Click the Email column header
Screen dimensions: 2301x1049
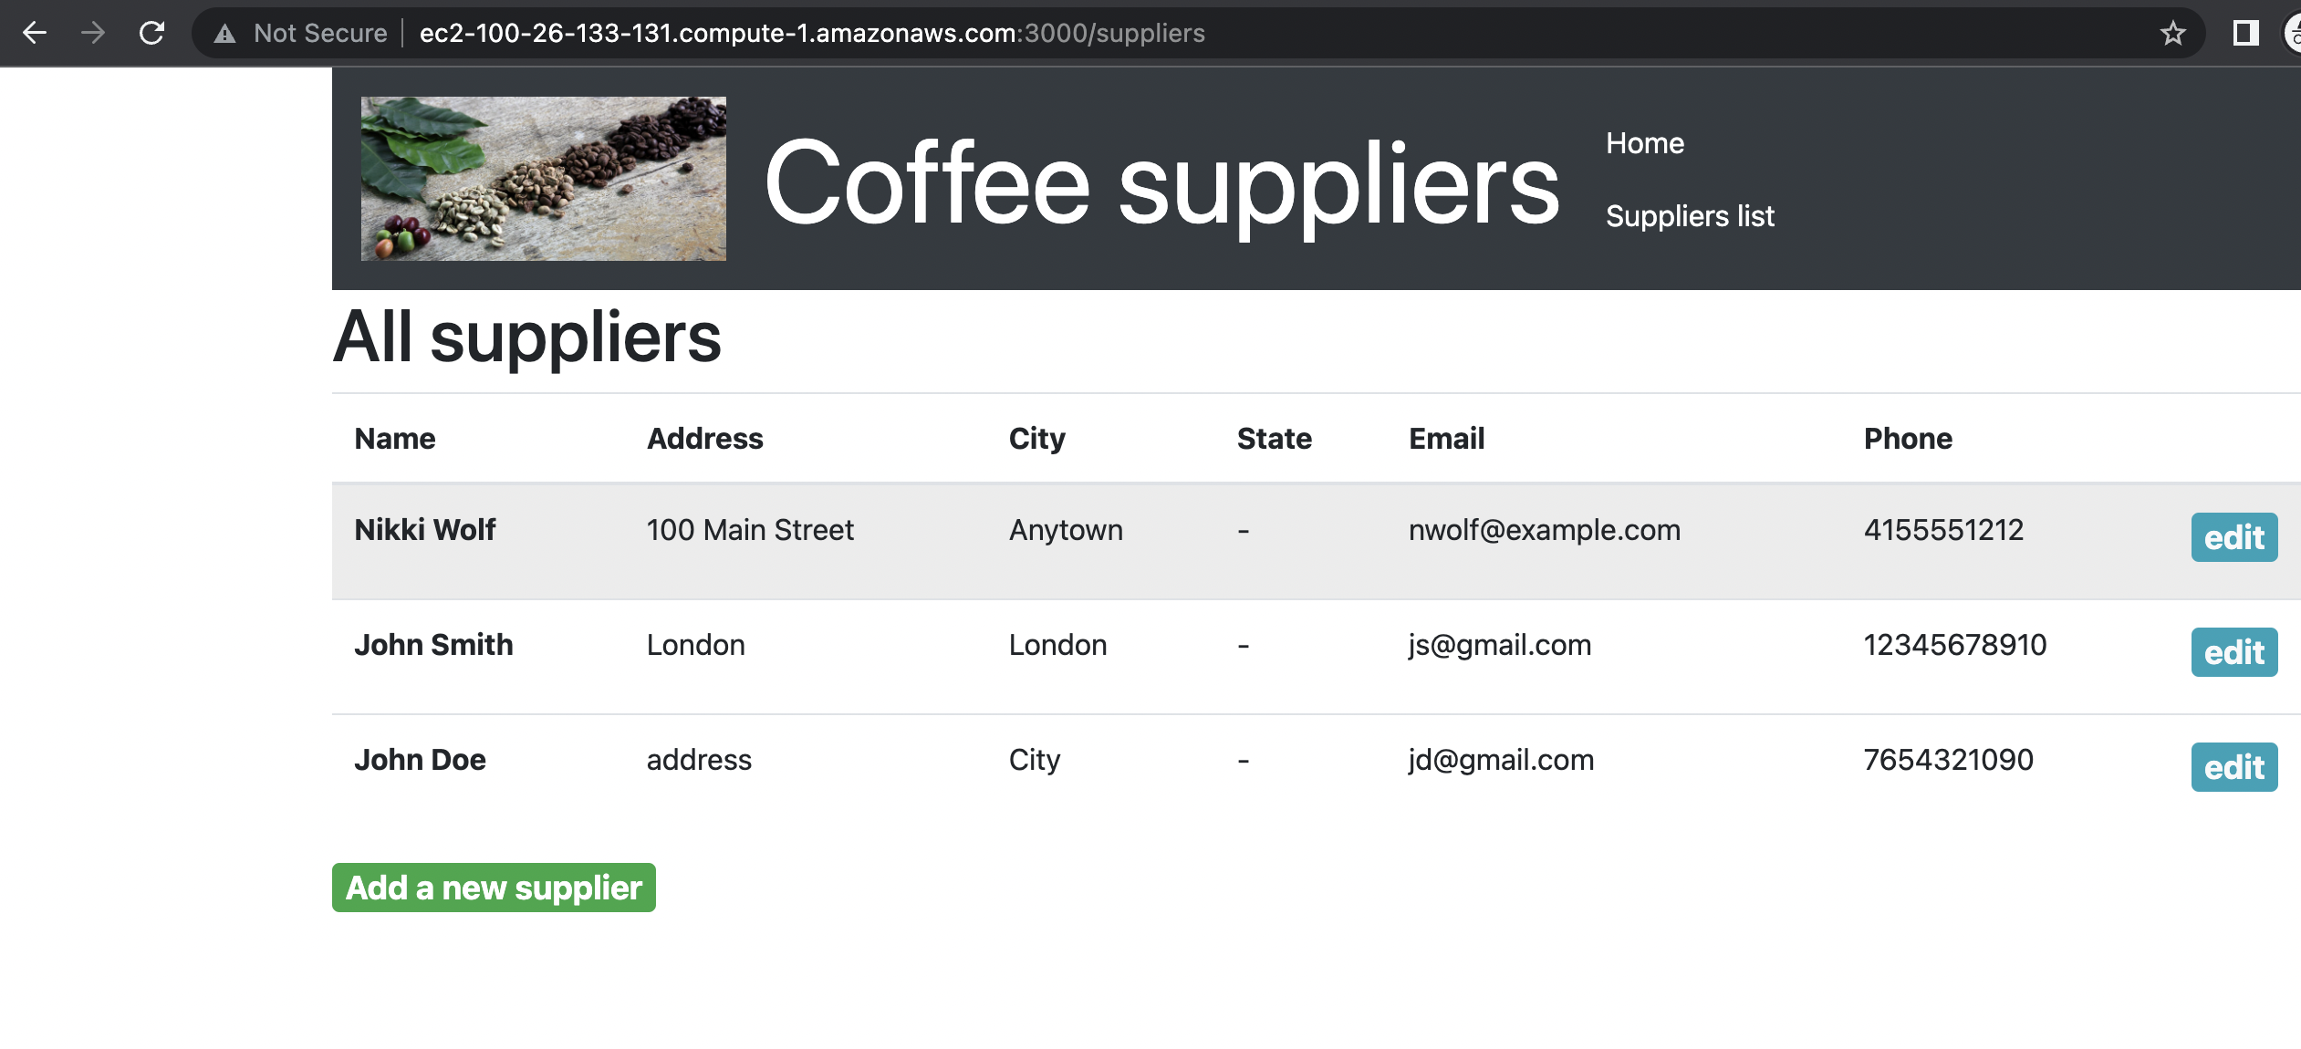click(1446, 439)
